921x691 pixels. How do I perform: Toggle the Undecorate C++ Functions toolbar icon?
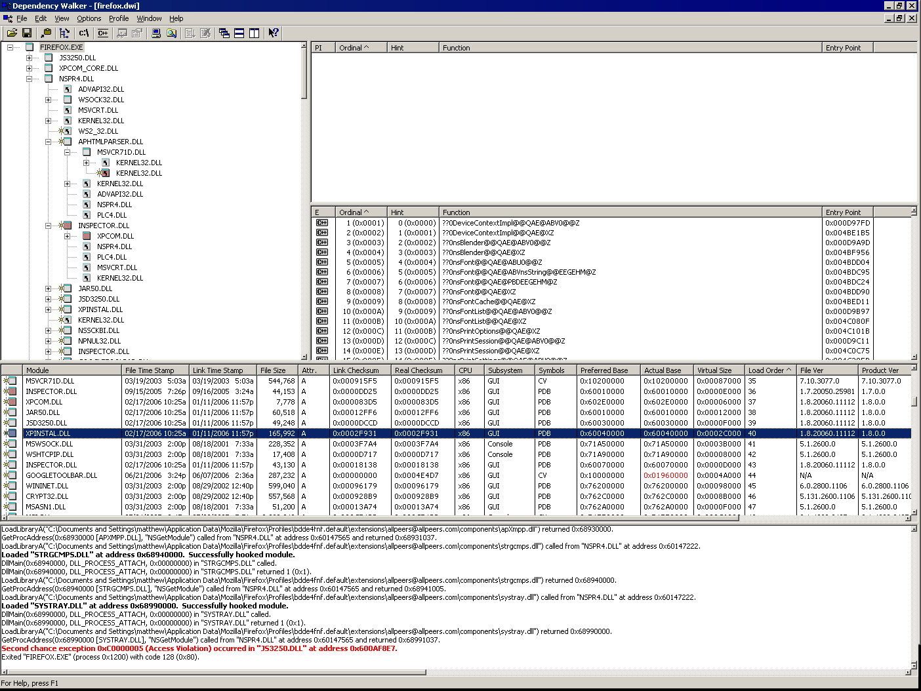(102, 33)
